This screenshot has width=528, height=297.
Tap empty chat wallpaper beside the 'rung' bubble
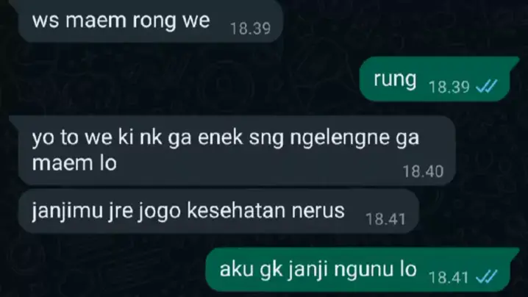pyautogui.click(x=202, y=79)
